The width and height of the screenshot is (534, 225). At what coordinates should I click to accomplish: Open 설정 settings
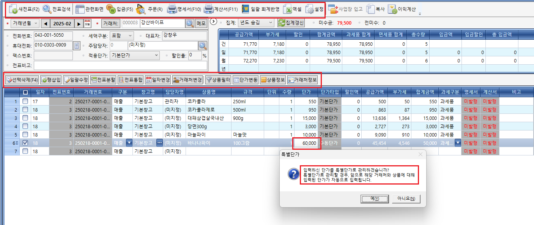(314, 9)
